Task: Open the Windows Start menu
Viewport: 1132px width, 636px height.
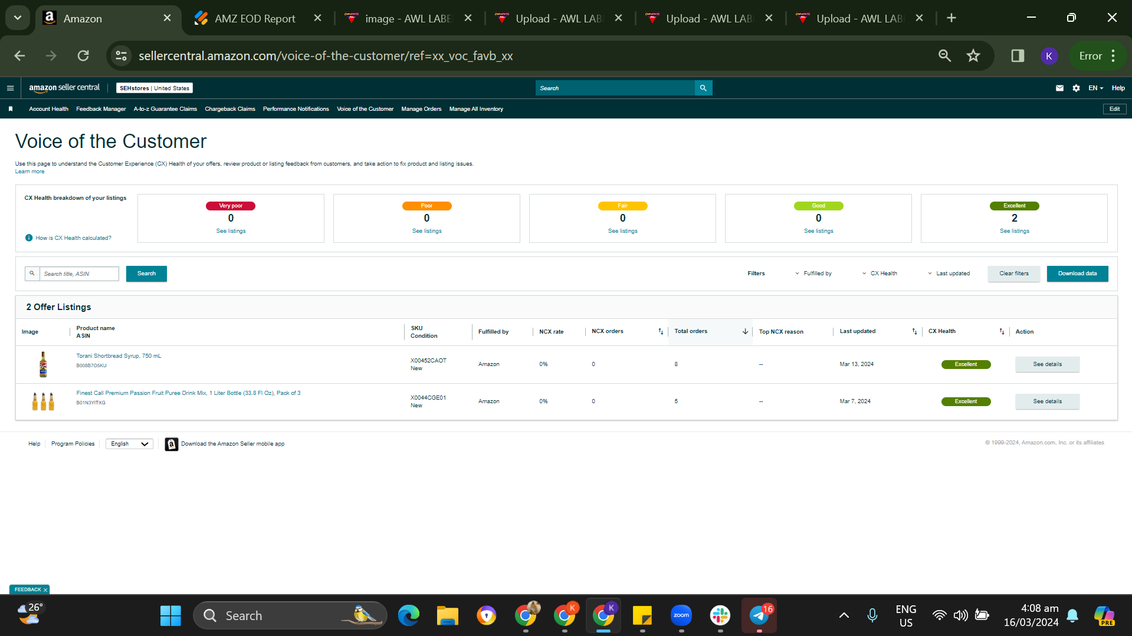Action: [170, 616]
